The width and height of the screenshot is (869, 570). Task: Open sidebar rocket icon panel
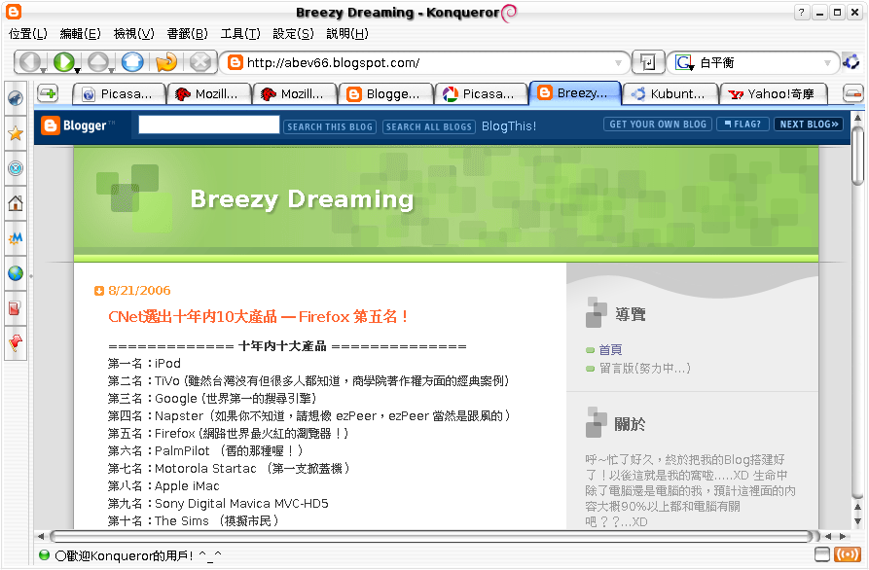click(16, 98)
